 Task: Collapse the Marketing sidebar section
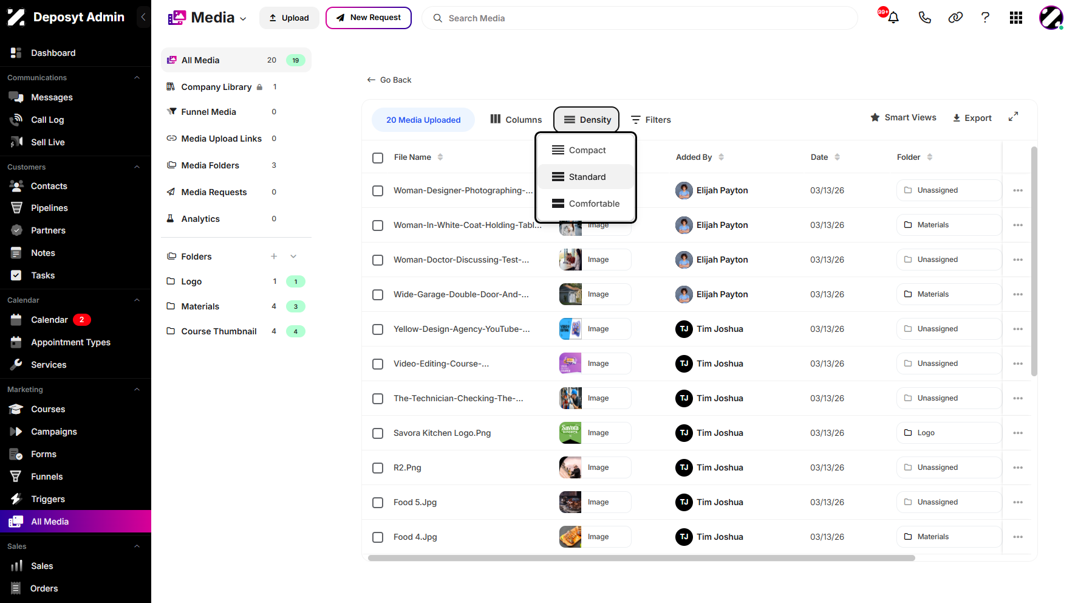click(137, 390)
